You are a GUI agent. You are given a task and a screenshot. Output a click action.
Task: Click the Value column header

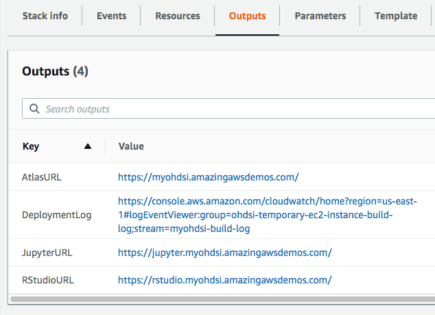point(131,146)
